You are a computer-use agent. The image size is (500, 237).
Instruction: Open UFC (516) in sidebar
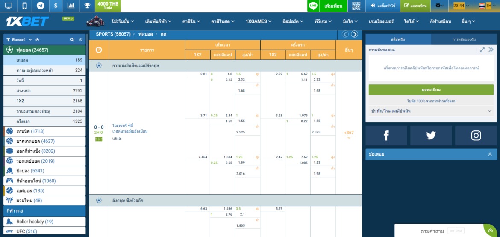pyautogui.click(x=44, y=231)
